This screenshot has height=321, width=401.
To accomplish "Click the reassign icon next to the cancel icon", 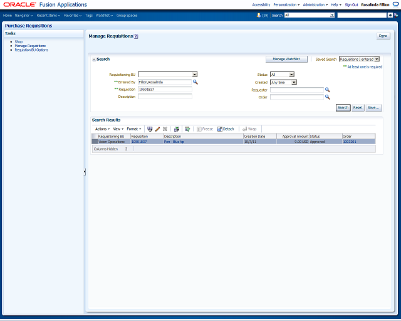I will pos(177,129).
